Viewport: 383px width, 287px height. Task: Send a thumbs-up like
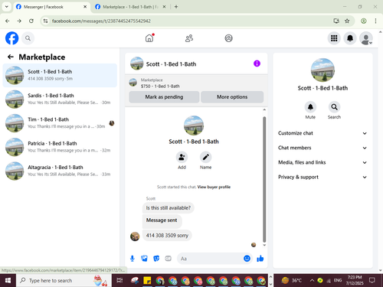(260, 259)
